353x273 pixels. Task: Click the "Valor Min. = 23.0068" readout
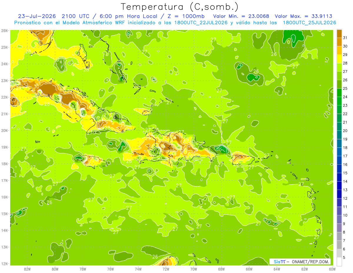241,16
